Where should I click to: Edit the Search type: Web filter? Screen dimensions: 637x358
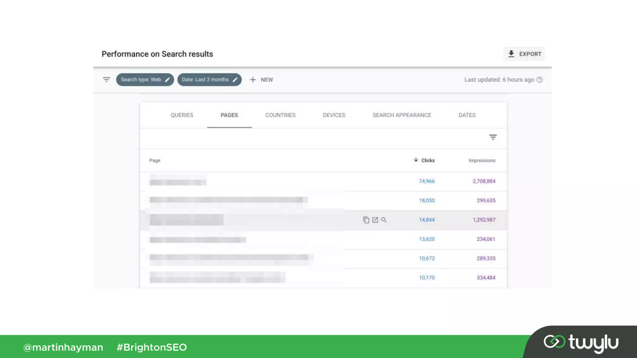pyautogui.click(x=168, y=80)
